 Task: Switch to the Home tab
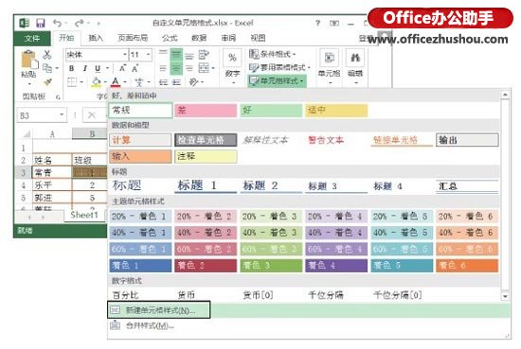[66, 38]
